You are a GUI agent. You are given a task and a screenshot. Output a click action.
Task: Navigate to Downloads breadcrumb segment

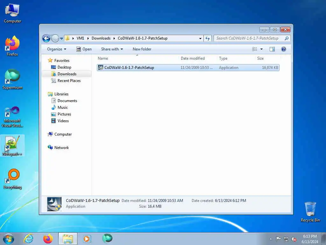[x=101, y=38]
